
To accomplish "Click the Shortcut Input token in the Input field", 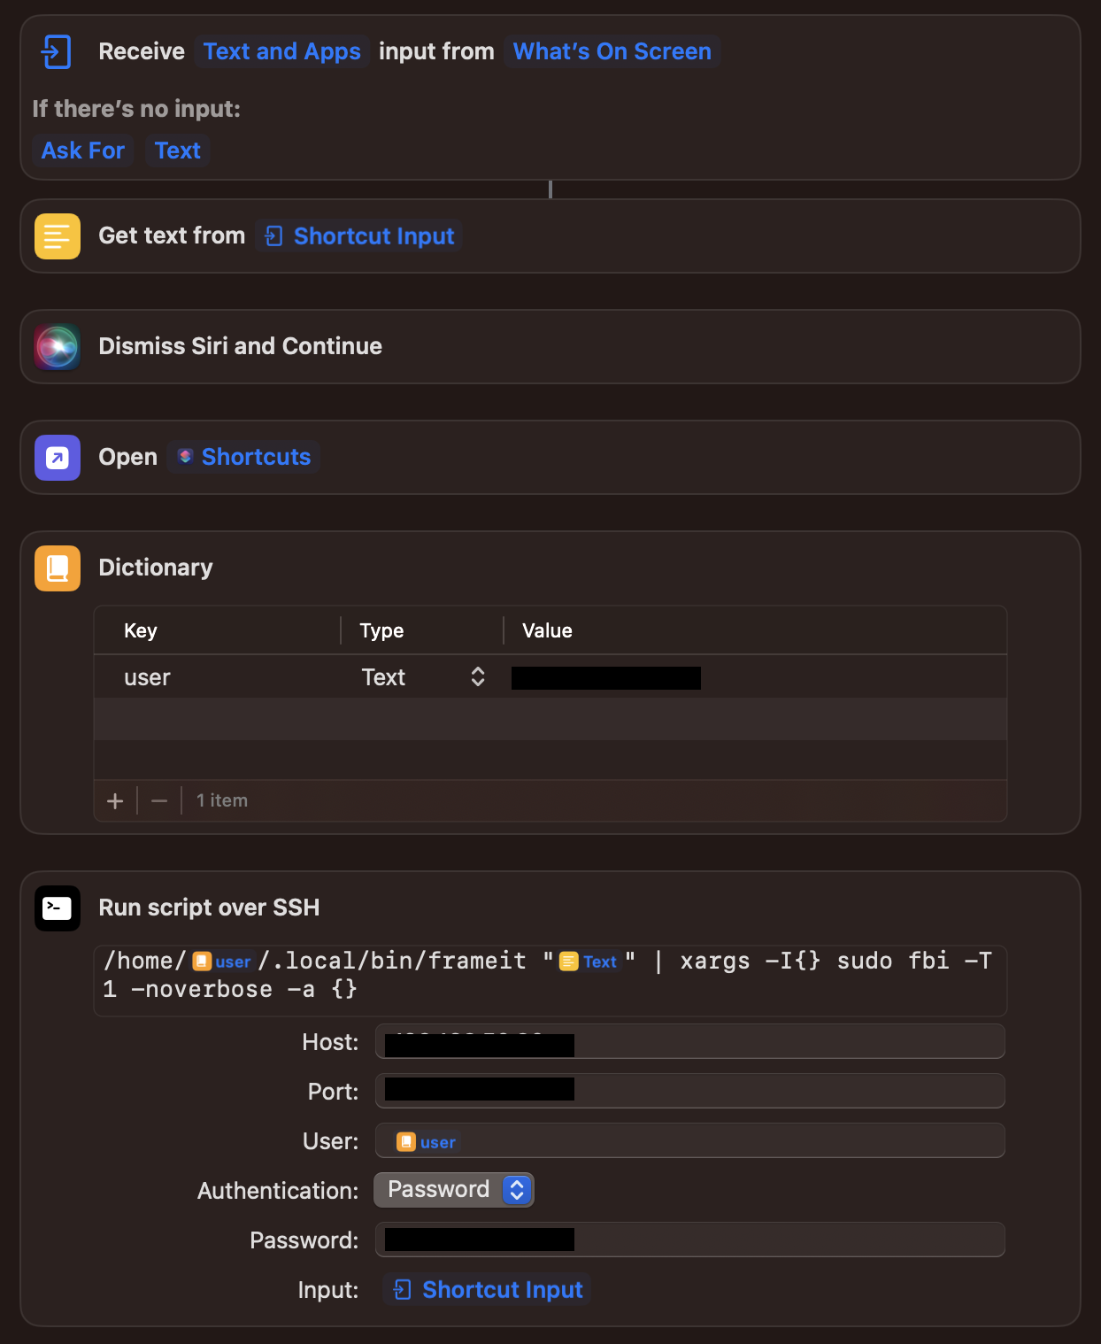I will pos(486,1290).
